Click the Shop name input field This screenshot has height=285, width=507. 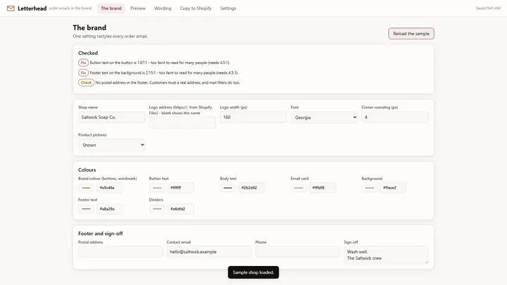click(x=112, y=118)
